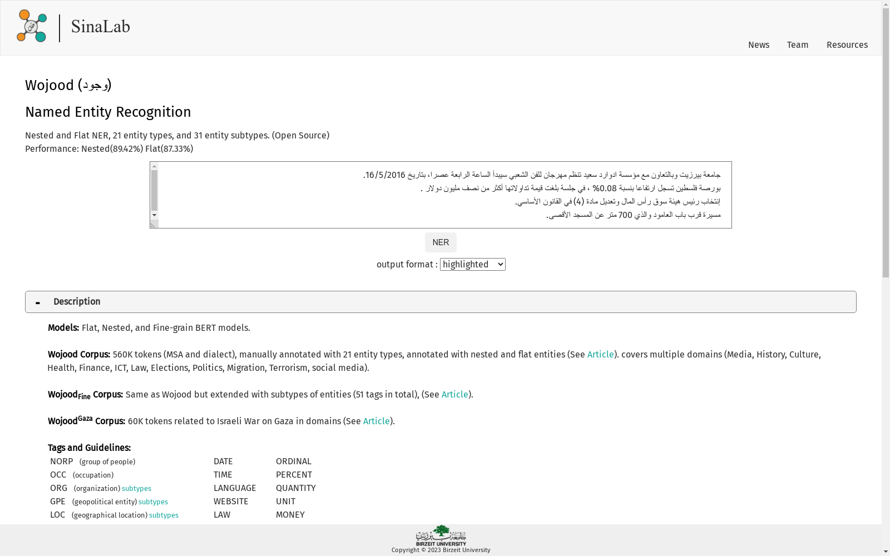Click the LAW tag text

(x=222, y=515)
